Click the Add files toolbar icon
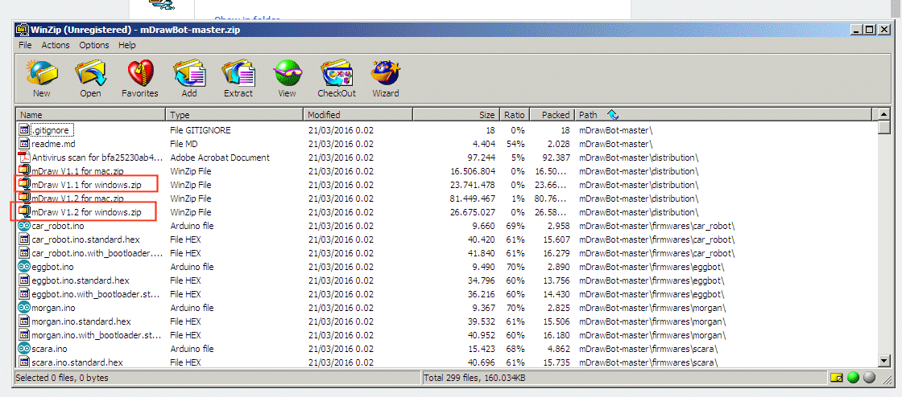This screenshot has width=902, height=397. tap(189, 73)
